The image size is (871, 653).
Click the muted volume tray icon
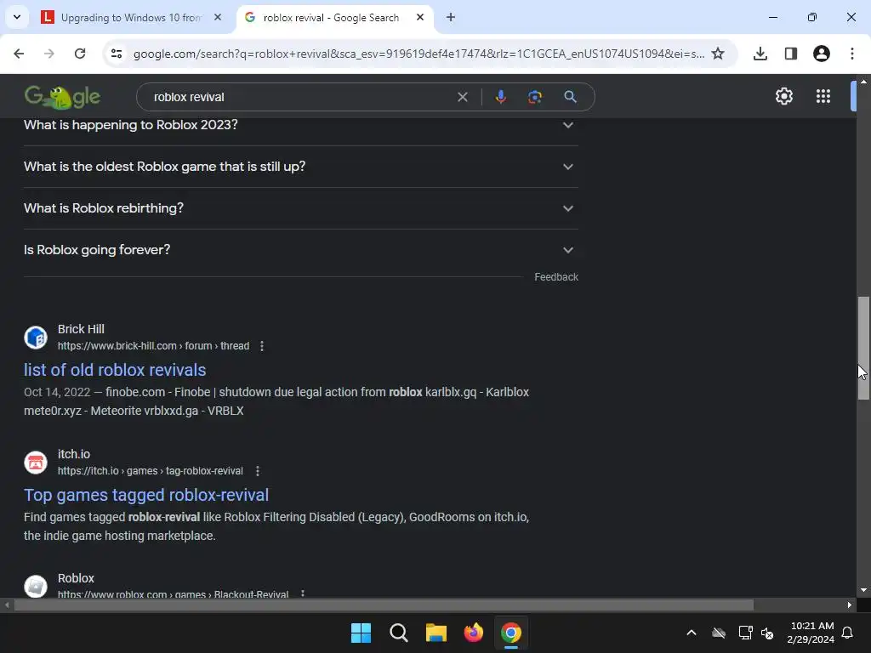pos(768,633)
